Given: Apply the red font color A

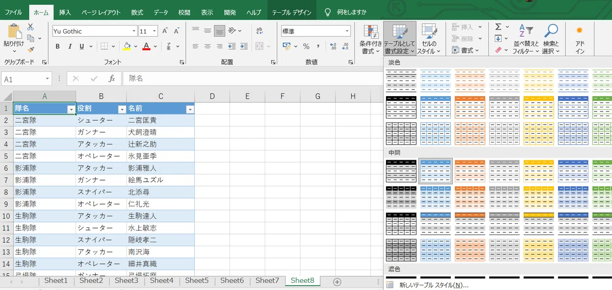Looking at the screenshot, I should 146,46.
